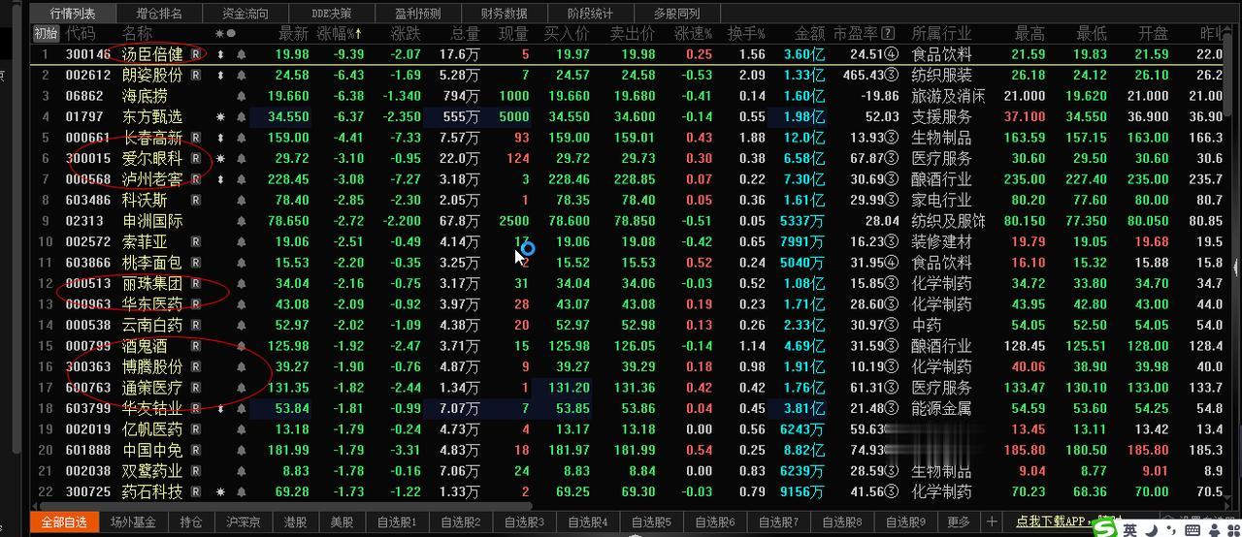Select the 自选股1 bottom tab
The width and height of the screenshot is (1242, 537).
396,521
